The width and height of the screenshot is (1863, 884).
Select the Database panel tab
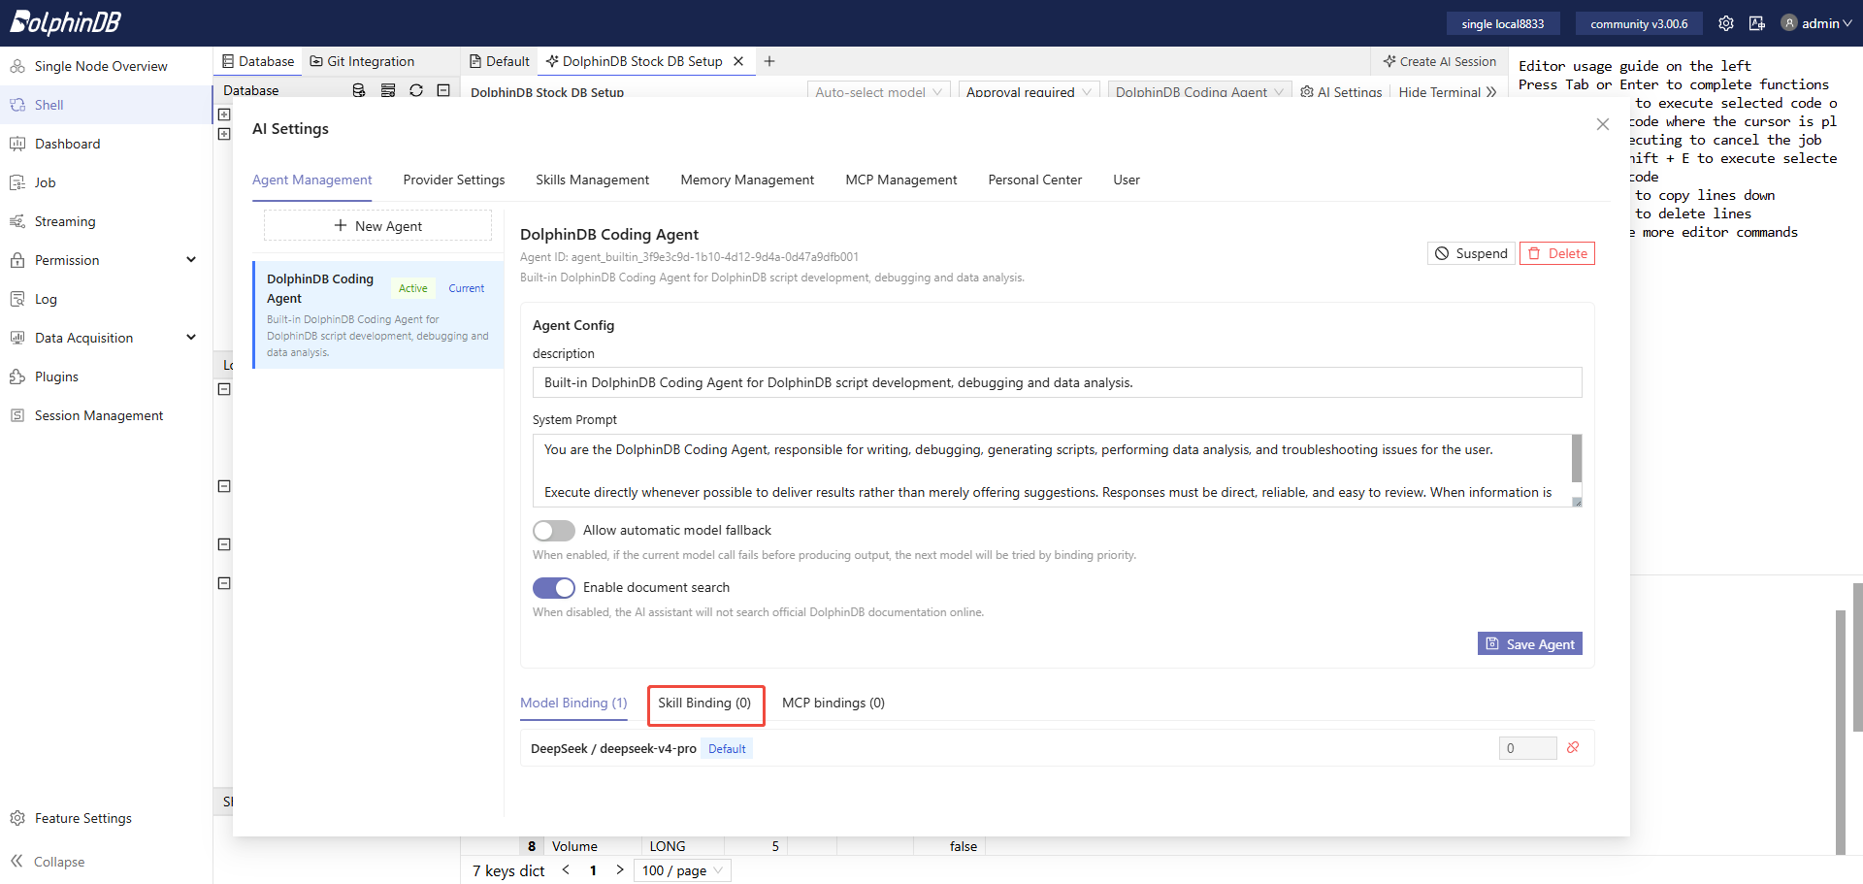[258, 61]
